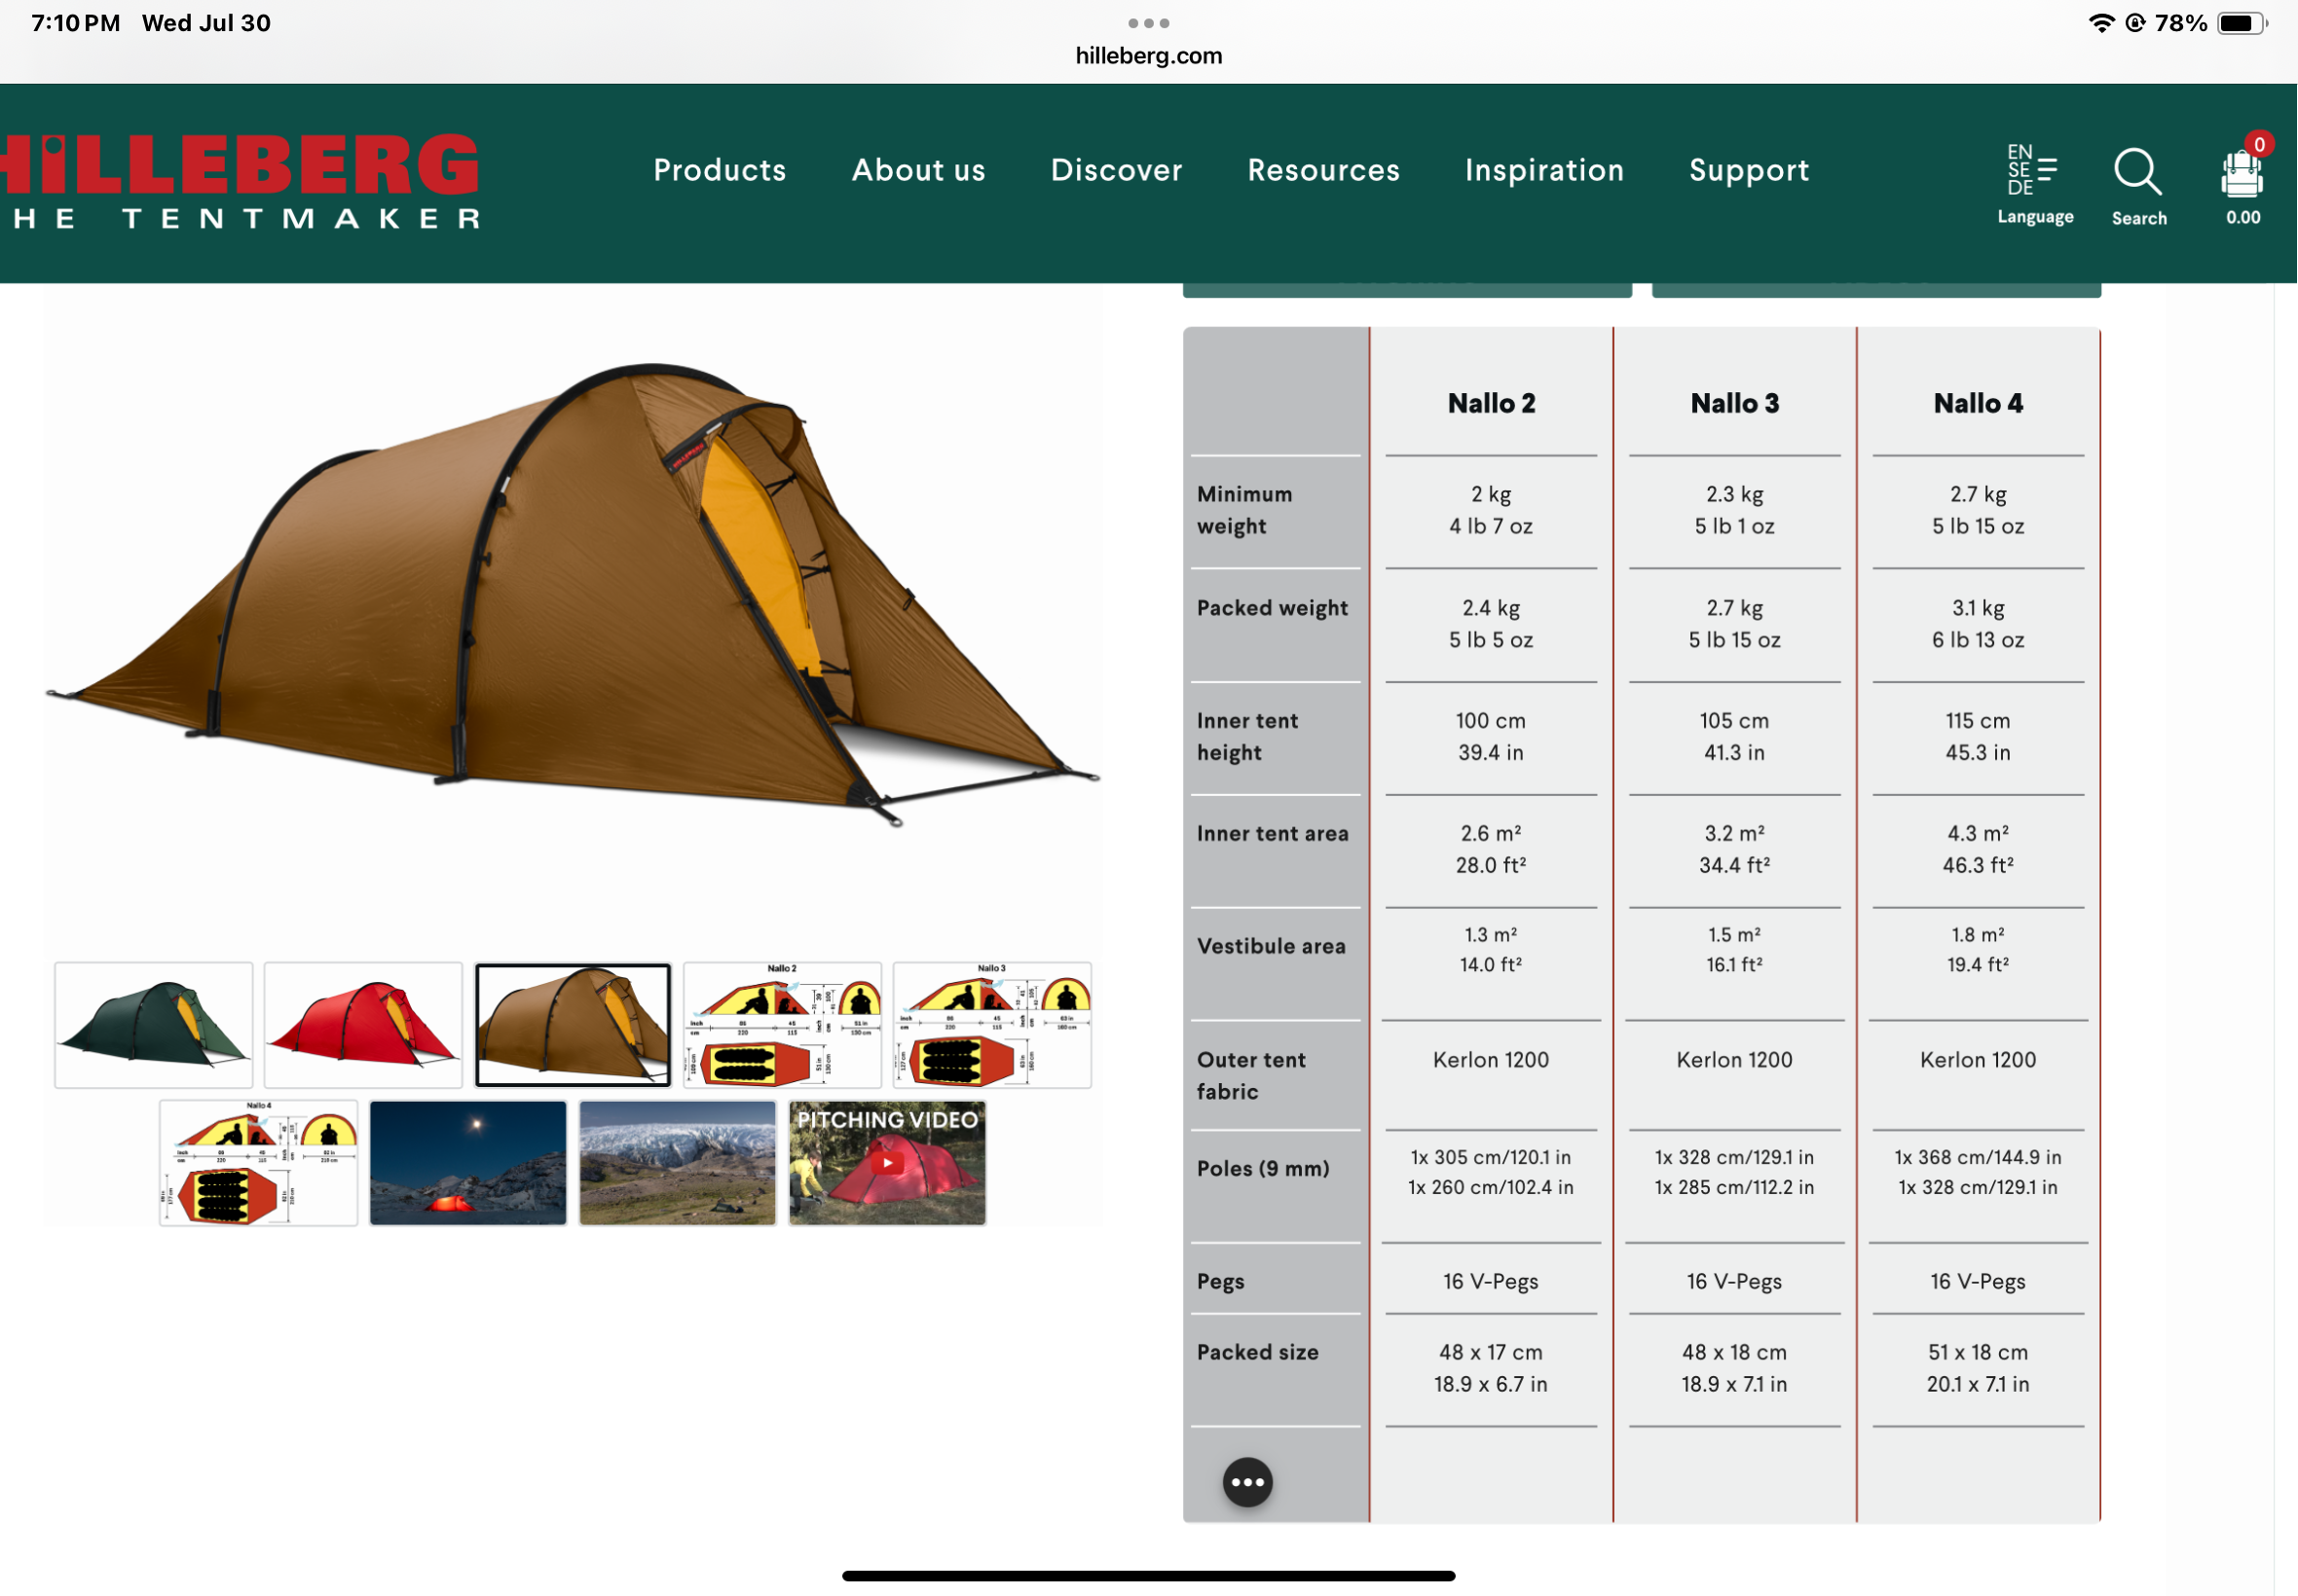Image resolution: width=2298 pixels, height=1596 pixels.
Task: Click Nallo 3 16 V-Pegs cell
Action: coord(1734,1281)
